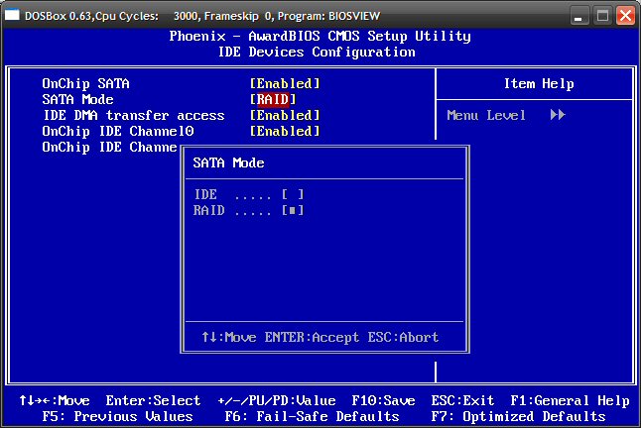The height and width of the screenshot is (428, 641).
Task: Click the F1:General Help footer hint
Action: tap(570, 400)
